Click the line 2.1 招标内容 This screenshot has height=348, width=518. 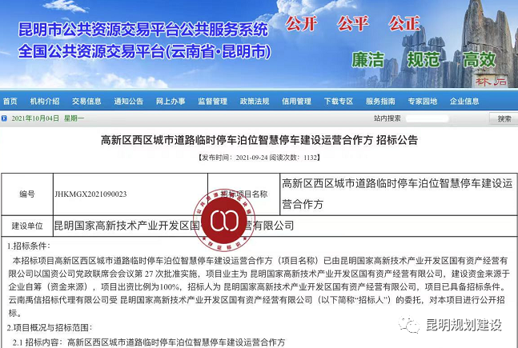(149, 342)
